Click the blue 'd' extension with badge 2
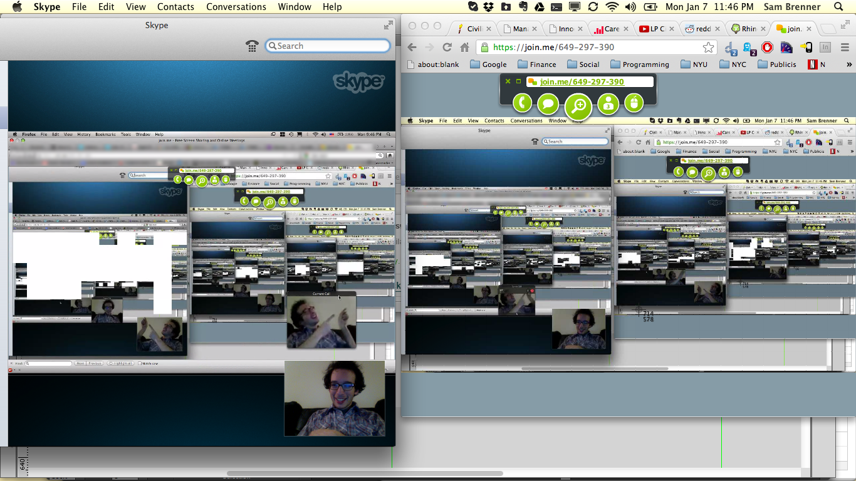856x481 pixels. [731, 48]
